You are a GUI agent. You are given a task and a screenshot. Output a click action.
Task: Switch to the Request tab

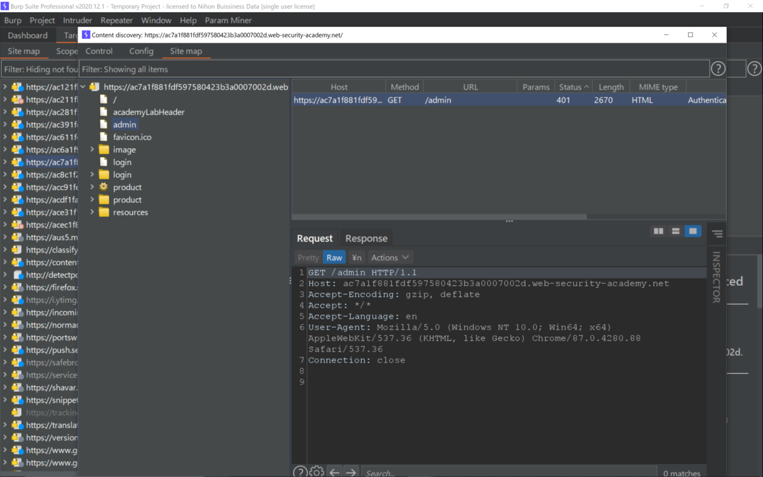pyautogui.click(x=315, y=238)
